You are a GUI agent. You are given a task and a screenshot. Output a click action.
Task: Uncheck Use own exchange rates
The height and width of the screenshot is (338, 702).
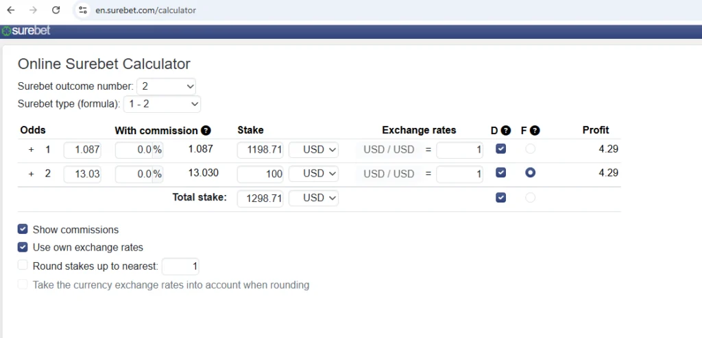point(23,247)
